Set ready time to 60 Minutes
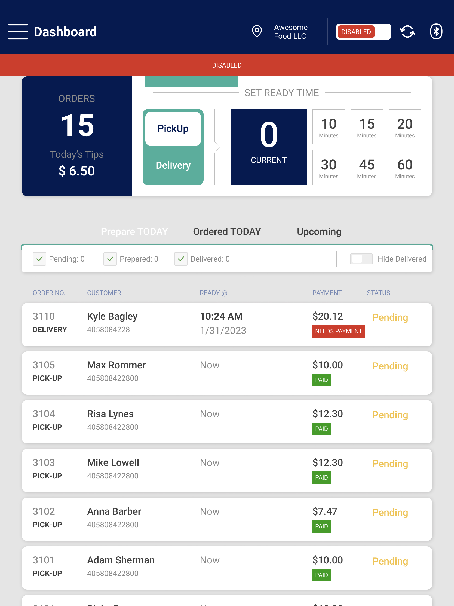The height and width of the screenshot is (606, 454). point(405,168)
